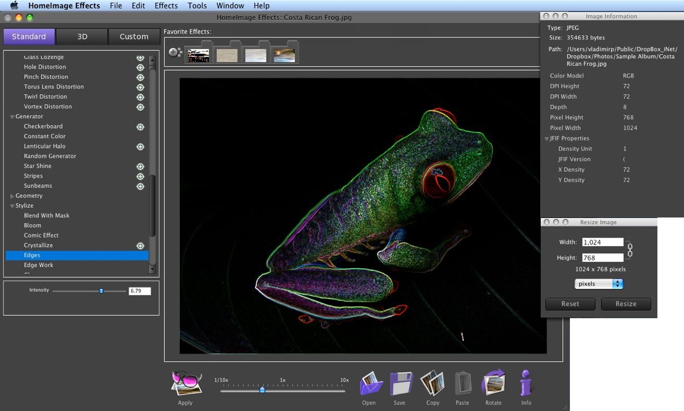Copy the image with the Copy icon
The height and width of the screenshot is (411, 684).
click(432, 384)
